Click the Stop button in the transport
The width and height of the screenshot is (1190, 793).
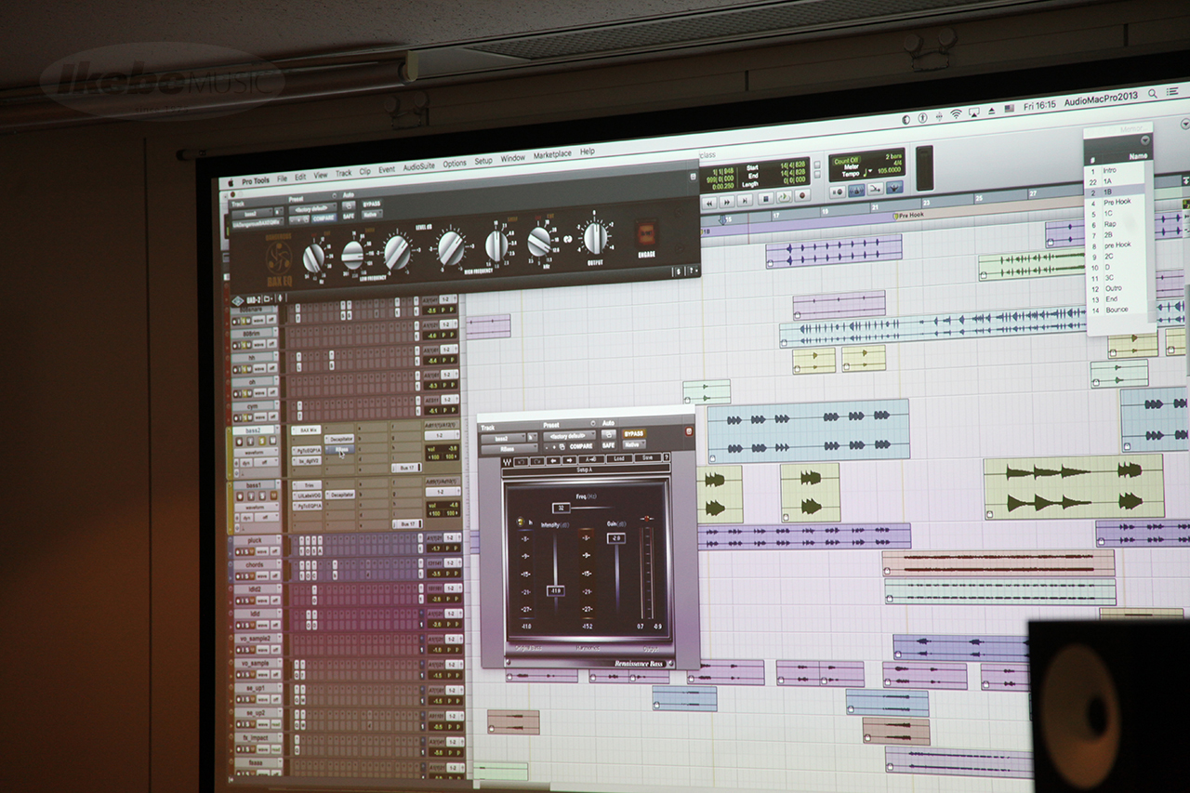[x=766, y=198]
